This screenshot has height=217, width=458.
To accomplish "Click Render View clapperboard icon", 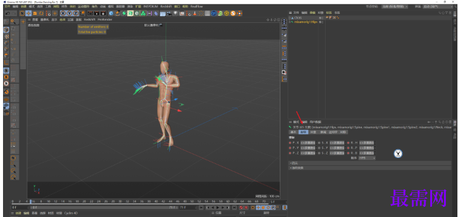I will [90, 13].
